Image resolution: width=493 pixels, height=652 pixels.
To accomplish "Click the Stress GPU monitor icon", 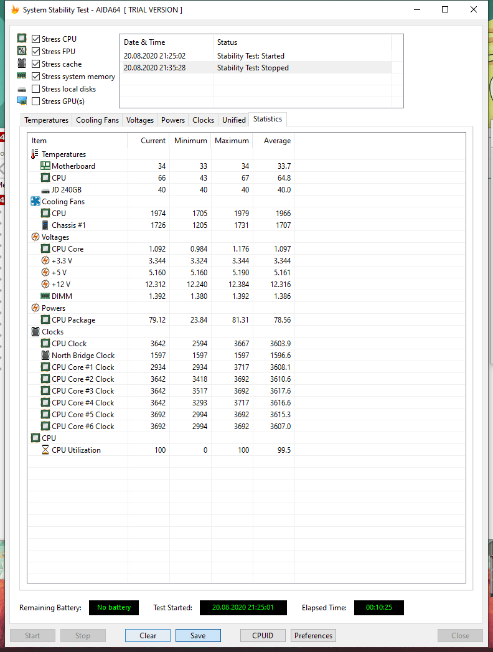I will [x=22, y=101].
